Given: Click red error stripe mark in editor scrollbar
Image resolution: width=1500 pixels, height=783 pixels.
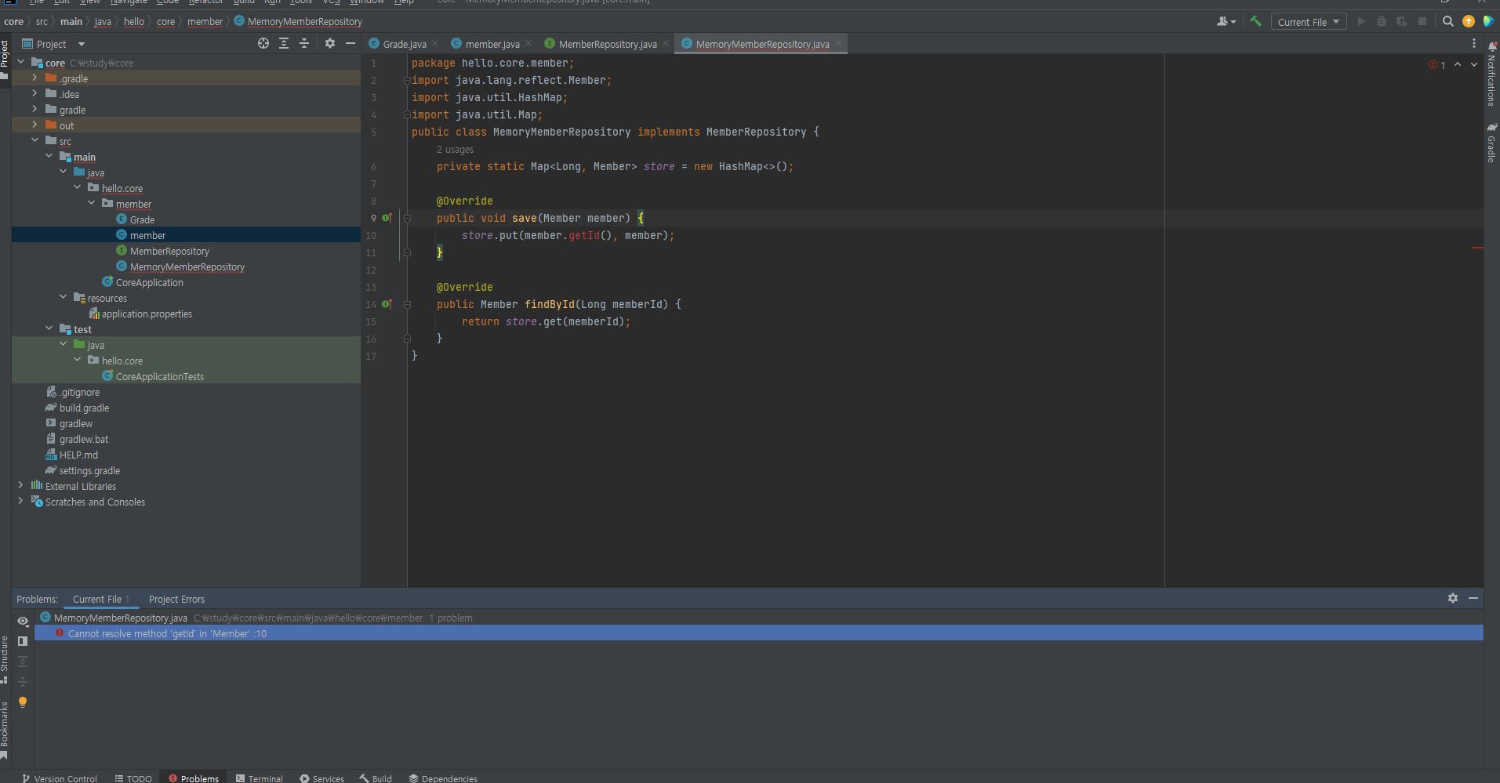Looking at the screenshot, I should [x=1478, y=248].
